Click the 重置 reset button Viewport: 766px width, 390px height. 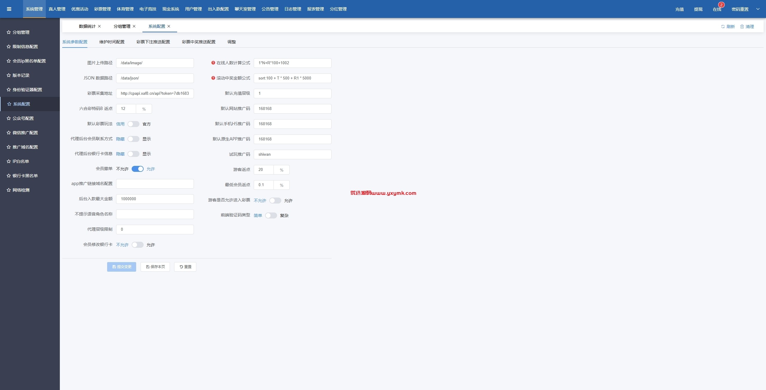point(185,267)
